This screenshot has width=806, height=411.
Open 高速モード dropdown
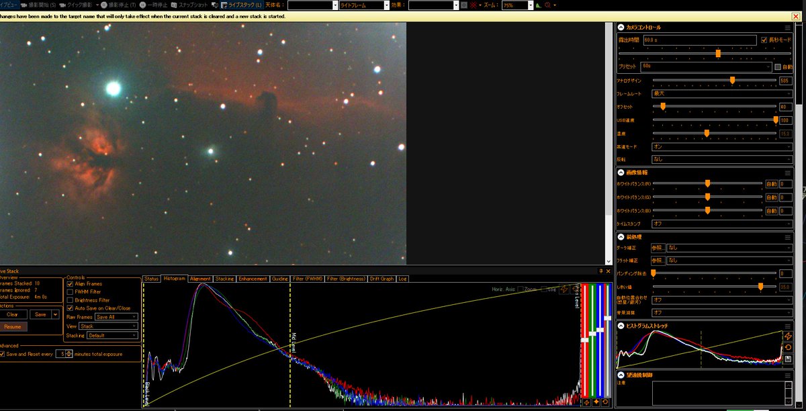pos(722,146)
